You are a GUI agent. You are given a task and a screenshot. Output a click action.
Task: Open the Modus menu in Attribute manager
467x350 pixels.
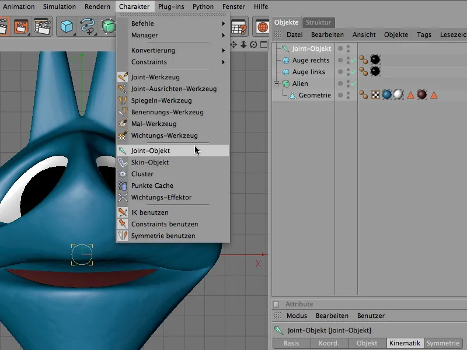[x=297, y=316]
